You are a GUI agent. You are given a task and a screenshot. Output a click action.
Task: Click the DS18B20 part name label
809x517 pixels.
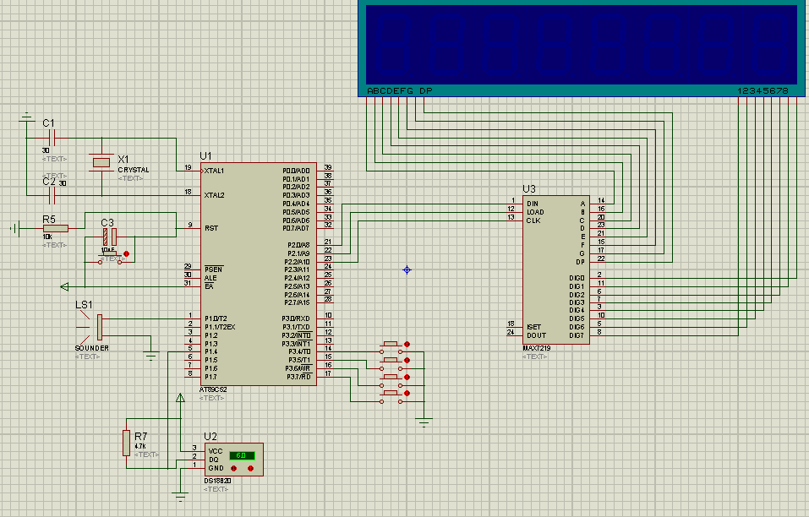pyautogui.click(x=217, y=481)
